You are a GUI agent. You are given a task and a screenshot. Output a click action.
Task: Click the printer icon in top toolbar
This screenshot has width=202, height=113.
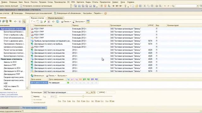(157, 6)
